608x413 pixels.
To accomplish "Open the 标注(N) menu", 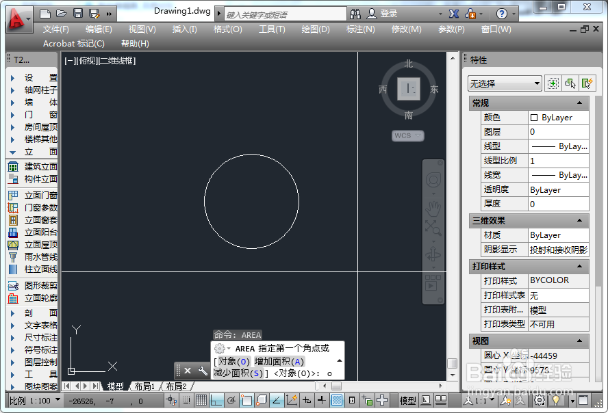I will (361, 29).
